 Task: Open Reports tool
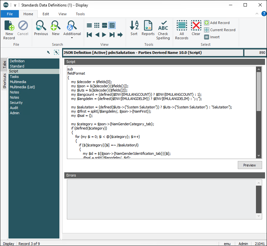point(148,28)
